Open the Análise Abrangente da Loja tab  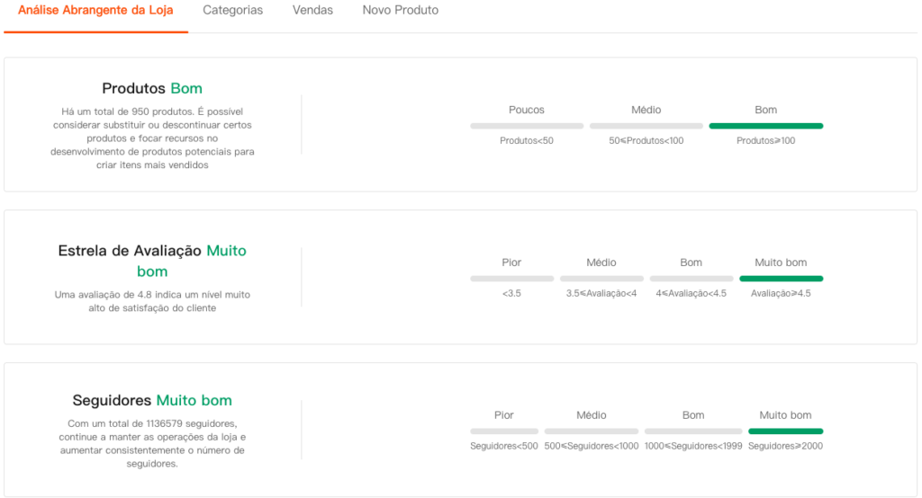tap(95, 11)
